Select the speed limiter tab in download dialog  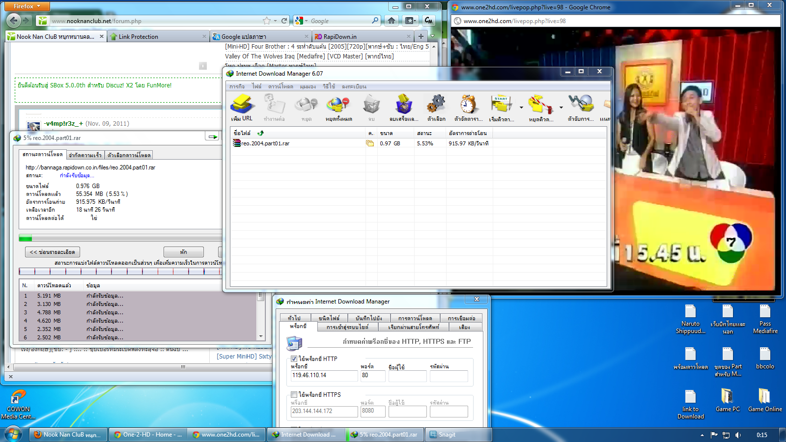tap(85, 155)
